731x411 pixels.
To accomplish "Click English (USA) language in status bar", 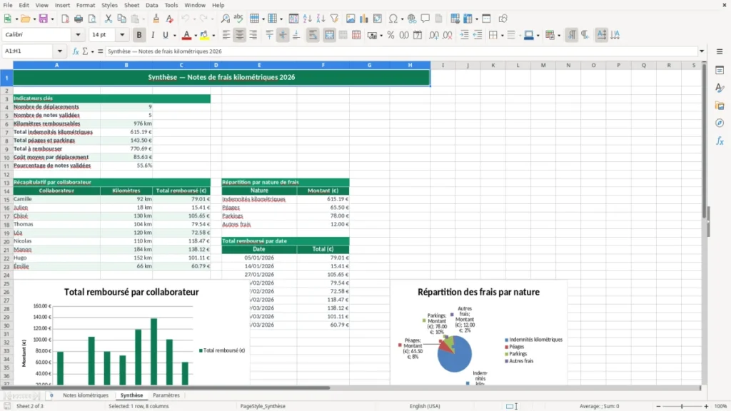I will [425, 406].
